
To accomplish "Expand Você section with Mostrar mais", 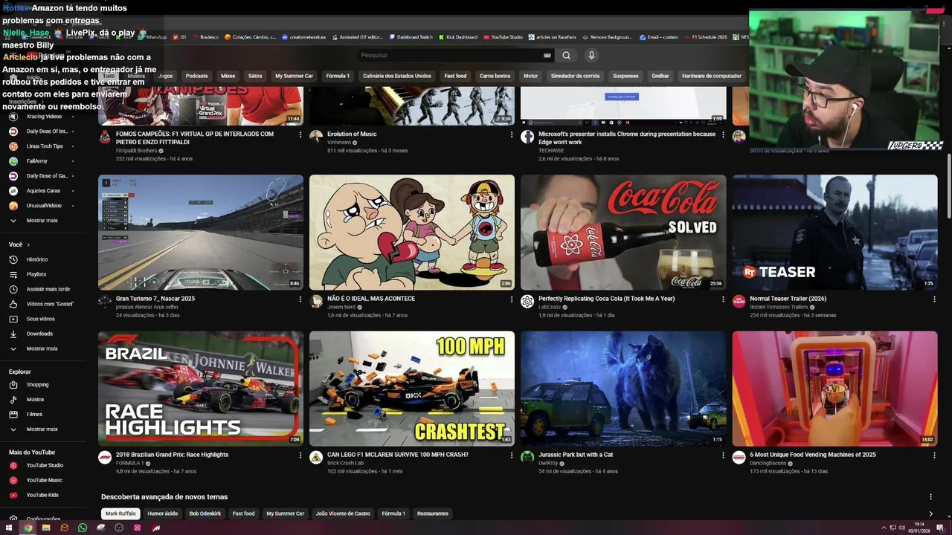I will [x=42, y=348].
